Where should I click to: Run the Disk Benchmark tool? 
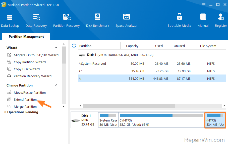click(x=97, y=20)
